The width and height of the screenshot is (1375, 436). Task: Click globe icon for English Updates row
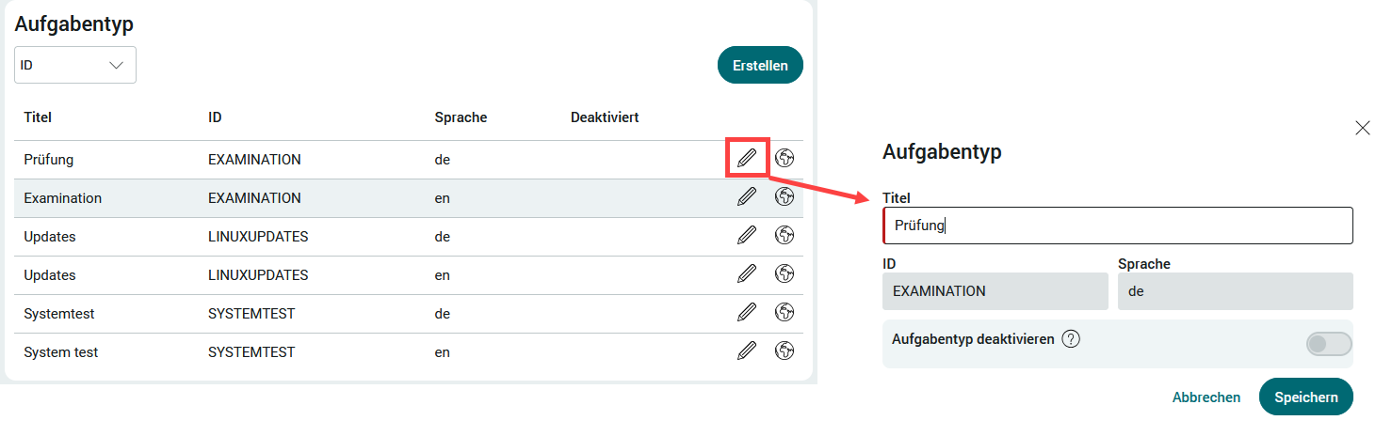784,273
